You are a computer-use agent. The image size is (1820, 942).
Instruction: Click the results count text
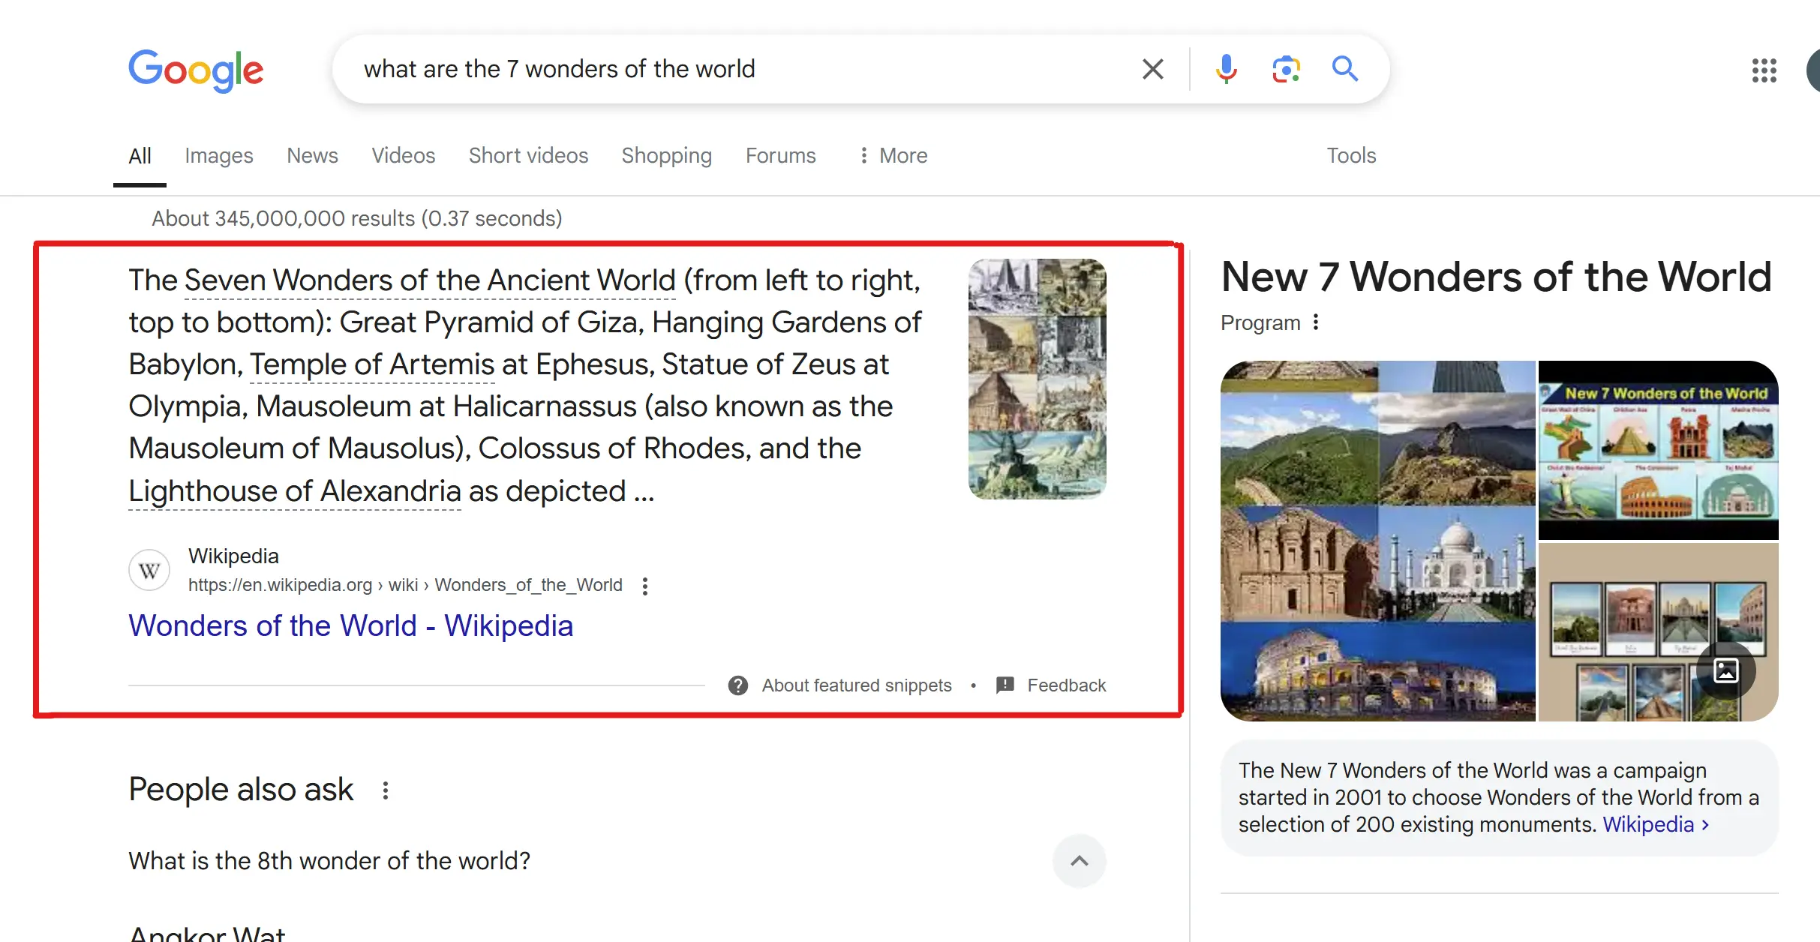tap(357, 218)
